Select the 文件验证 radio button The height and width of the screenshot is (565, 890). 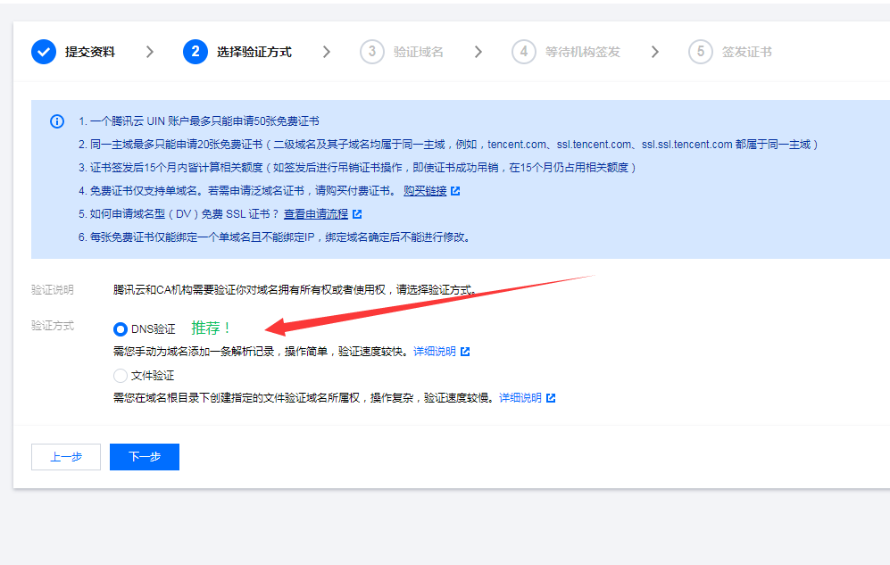[121, 376]
